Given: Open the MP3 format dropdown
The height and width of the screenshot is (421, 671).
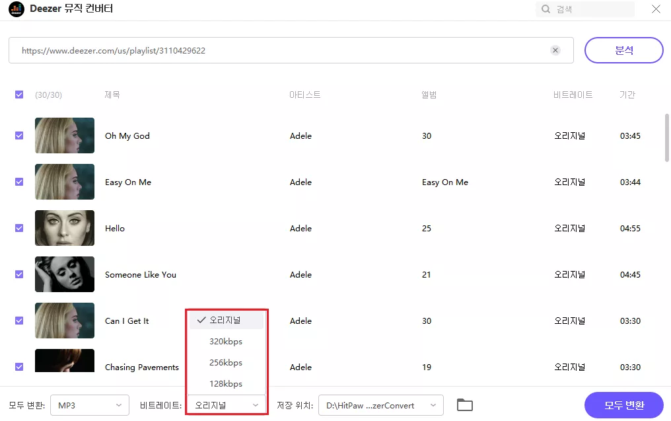Looking at the screenshot, I should click(x=90, y=405).
